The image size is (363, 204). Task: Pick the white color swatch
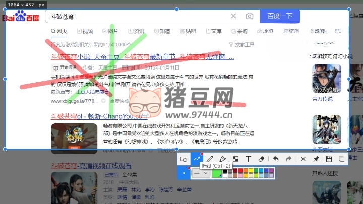pos(225,176)
